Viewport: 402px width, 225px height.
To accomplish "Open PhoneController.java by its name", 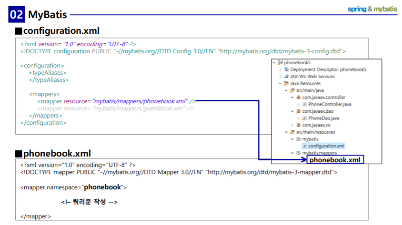I will pyautogui.click(x=330, y=104).
